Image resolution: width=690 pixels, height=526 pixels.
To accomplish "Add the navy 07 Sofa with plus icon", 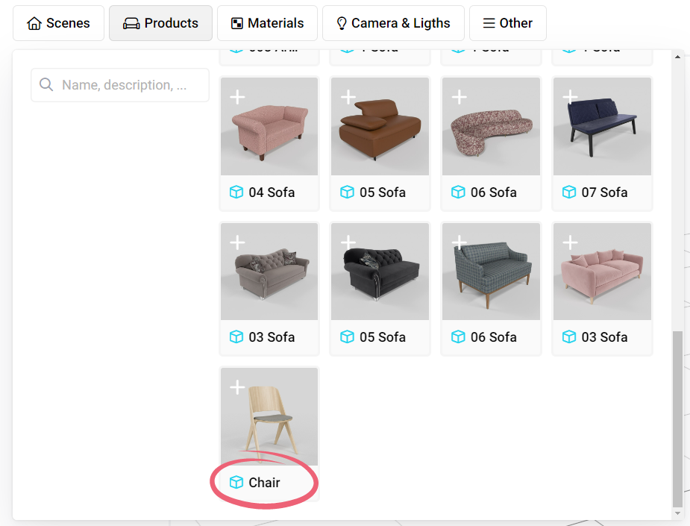I will point(571,97).
